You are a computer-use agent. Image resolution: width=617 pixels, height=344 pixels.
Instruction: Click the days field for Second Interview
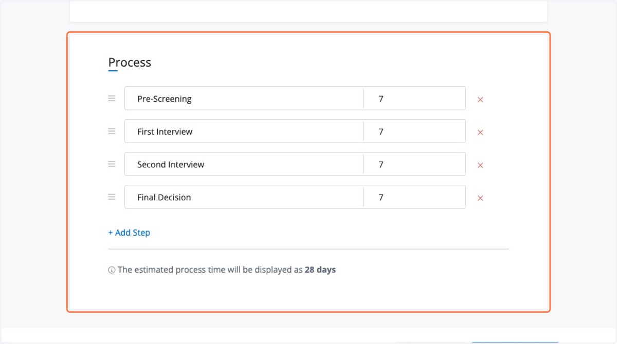click(x=414, y=164)
